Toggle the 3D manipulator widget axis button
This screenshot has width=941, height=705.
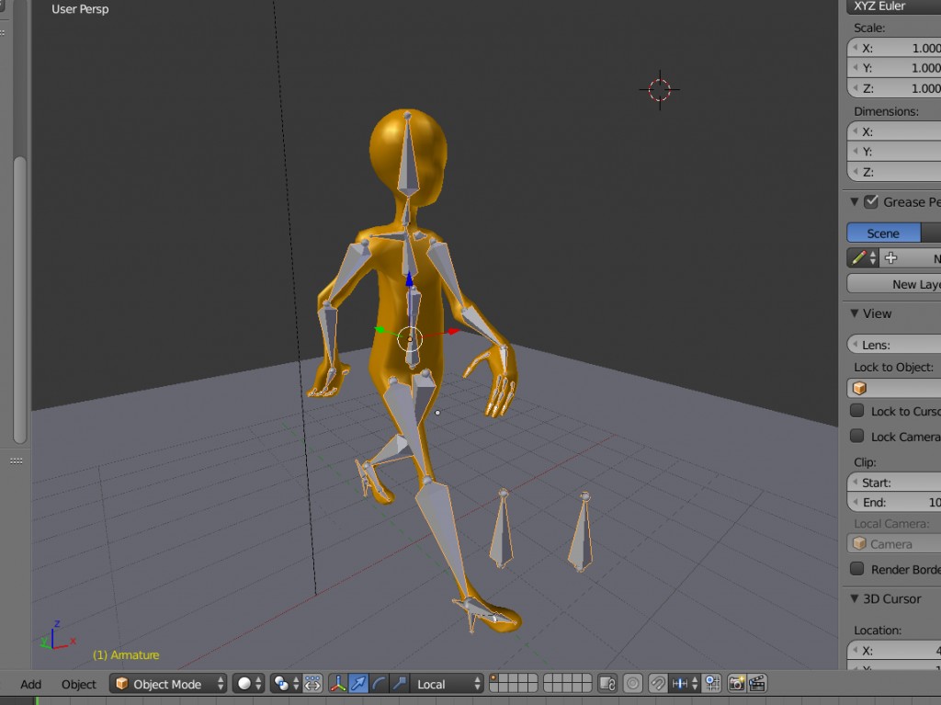[x=336, y=684]
